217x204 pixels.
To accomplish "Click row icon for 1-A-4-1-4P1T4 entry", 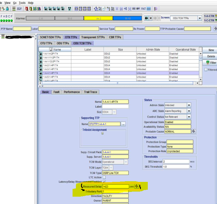I will pyautogui.click(x=41, y=73).
